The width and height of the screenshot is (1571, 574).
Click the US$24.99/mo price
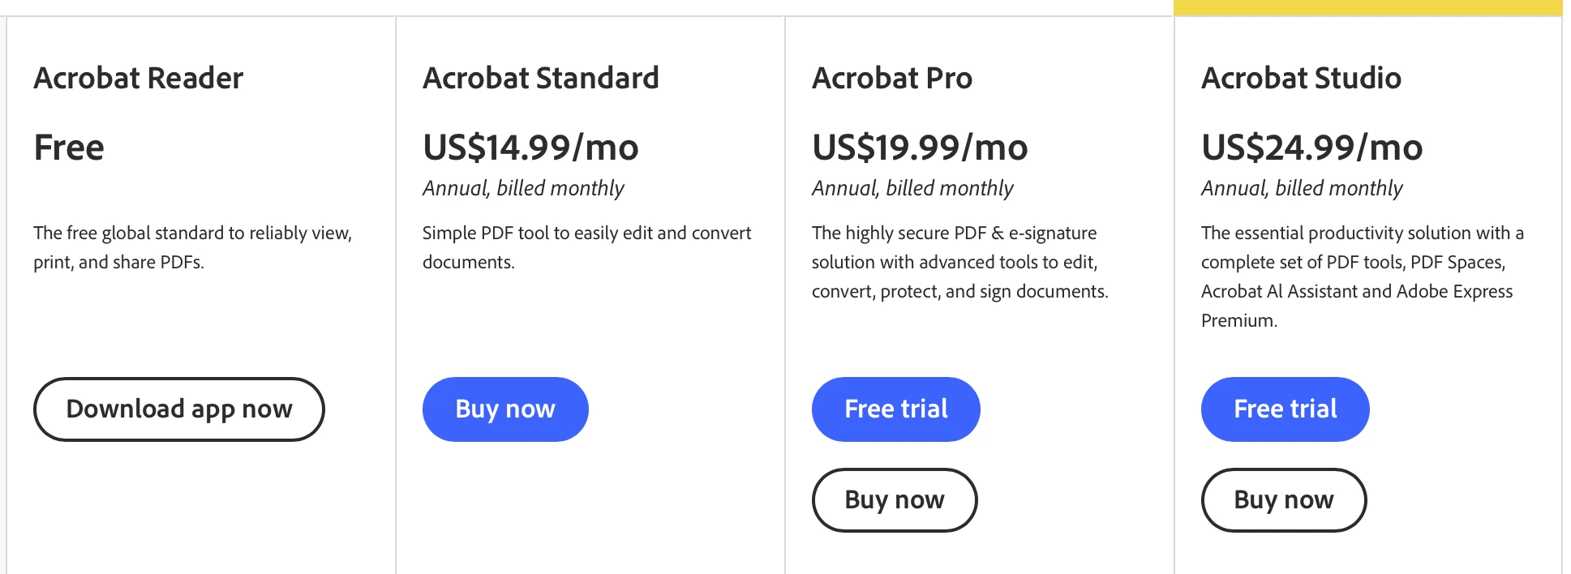coord(1311,148)
